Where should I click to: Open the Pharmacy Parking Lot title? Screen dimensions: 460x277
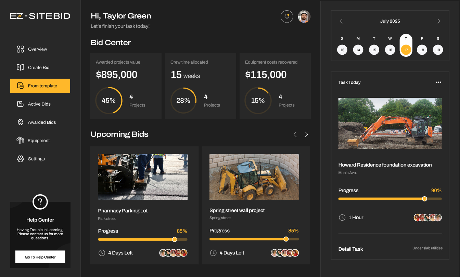(x=123, y=211)
